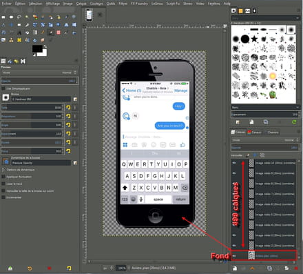Open the Script-Fu menu
This screenshot has width=303, height=274.
coord(173,3)
